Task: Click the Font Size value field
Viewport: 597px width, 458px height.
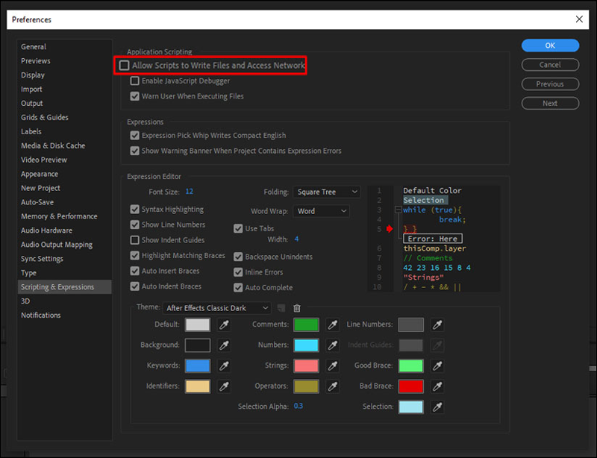Action: [x=190, y=192]
